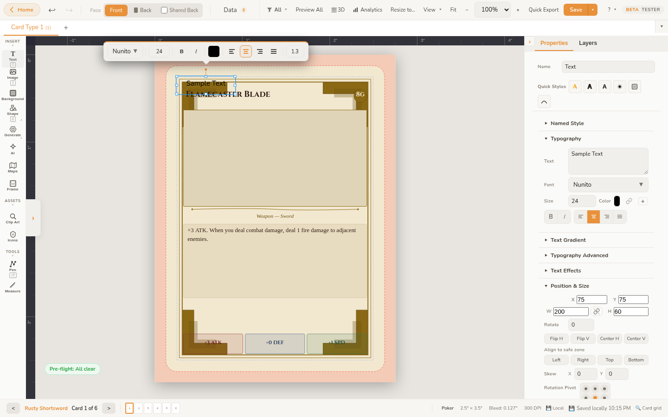Viewport: 668px width, 417px height.
Task: Toggle Bold in Typography panel
Action: click(551, 217)
